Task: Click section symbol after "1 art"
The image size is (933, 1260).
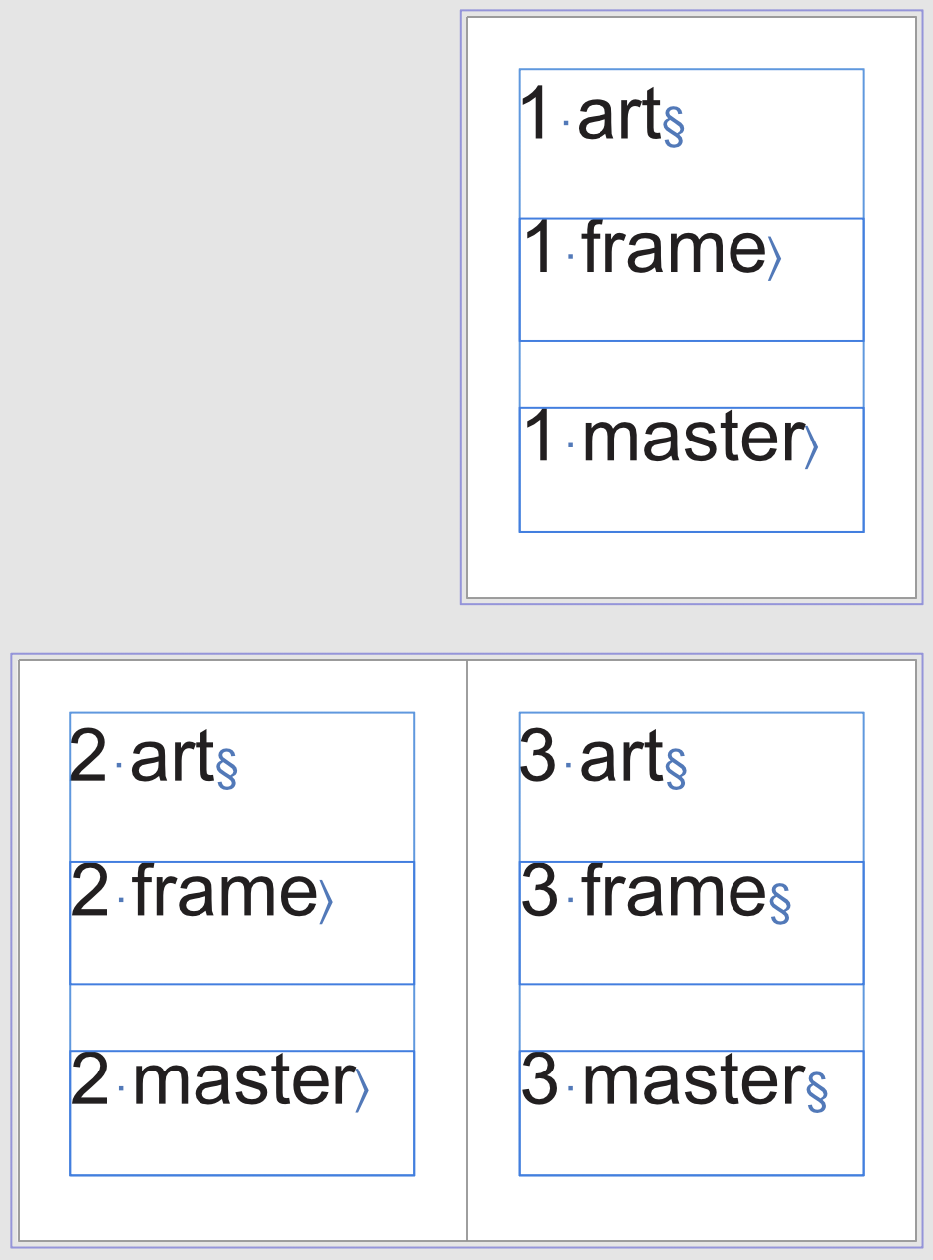Action: tap(674, 126)
